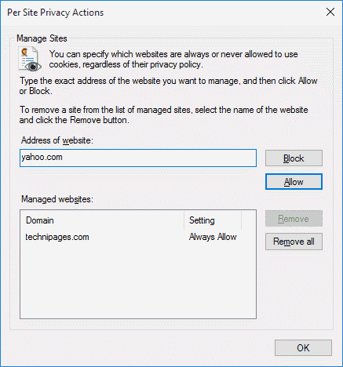Image resolution: width=343 pixels, height=367 pixels.
Task: Focus the Address of website field
Action: [x=138, y=158]
